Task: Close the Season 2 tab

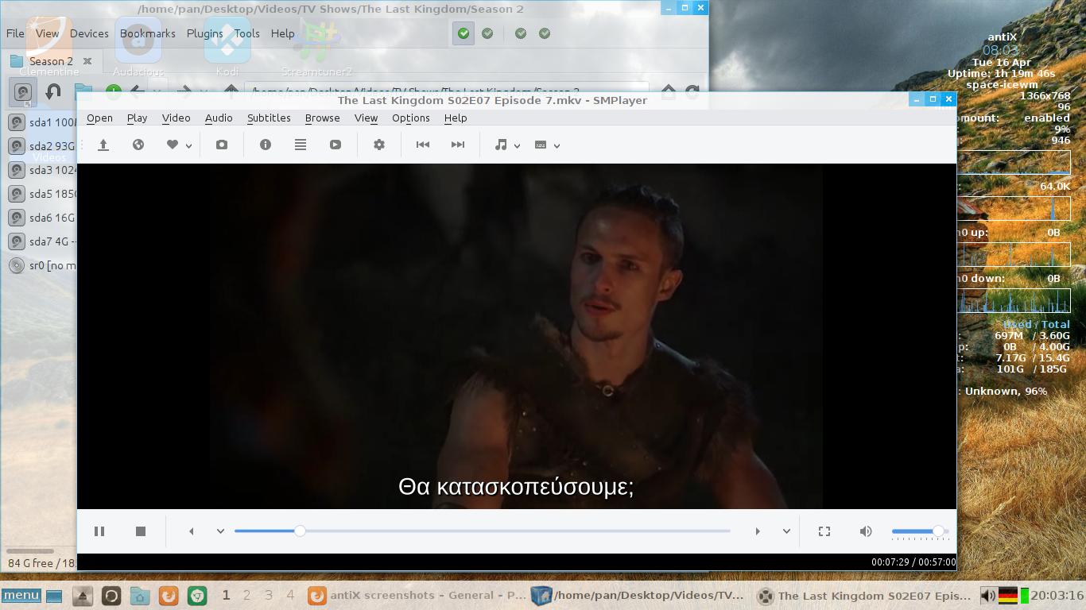Action: pyautogui.click(x=87, y=61)
